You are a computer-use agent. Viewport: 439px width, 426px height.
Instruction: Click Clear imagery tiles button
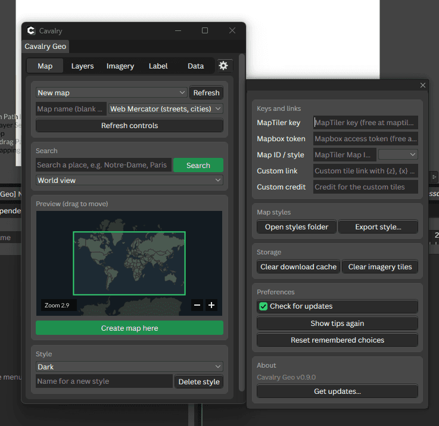click(380, 267)
